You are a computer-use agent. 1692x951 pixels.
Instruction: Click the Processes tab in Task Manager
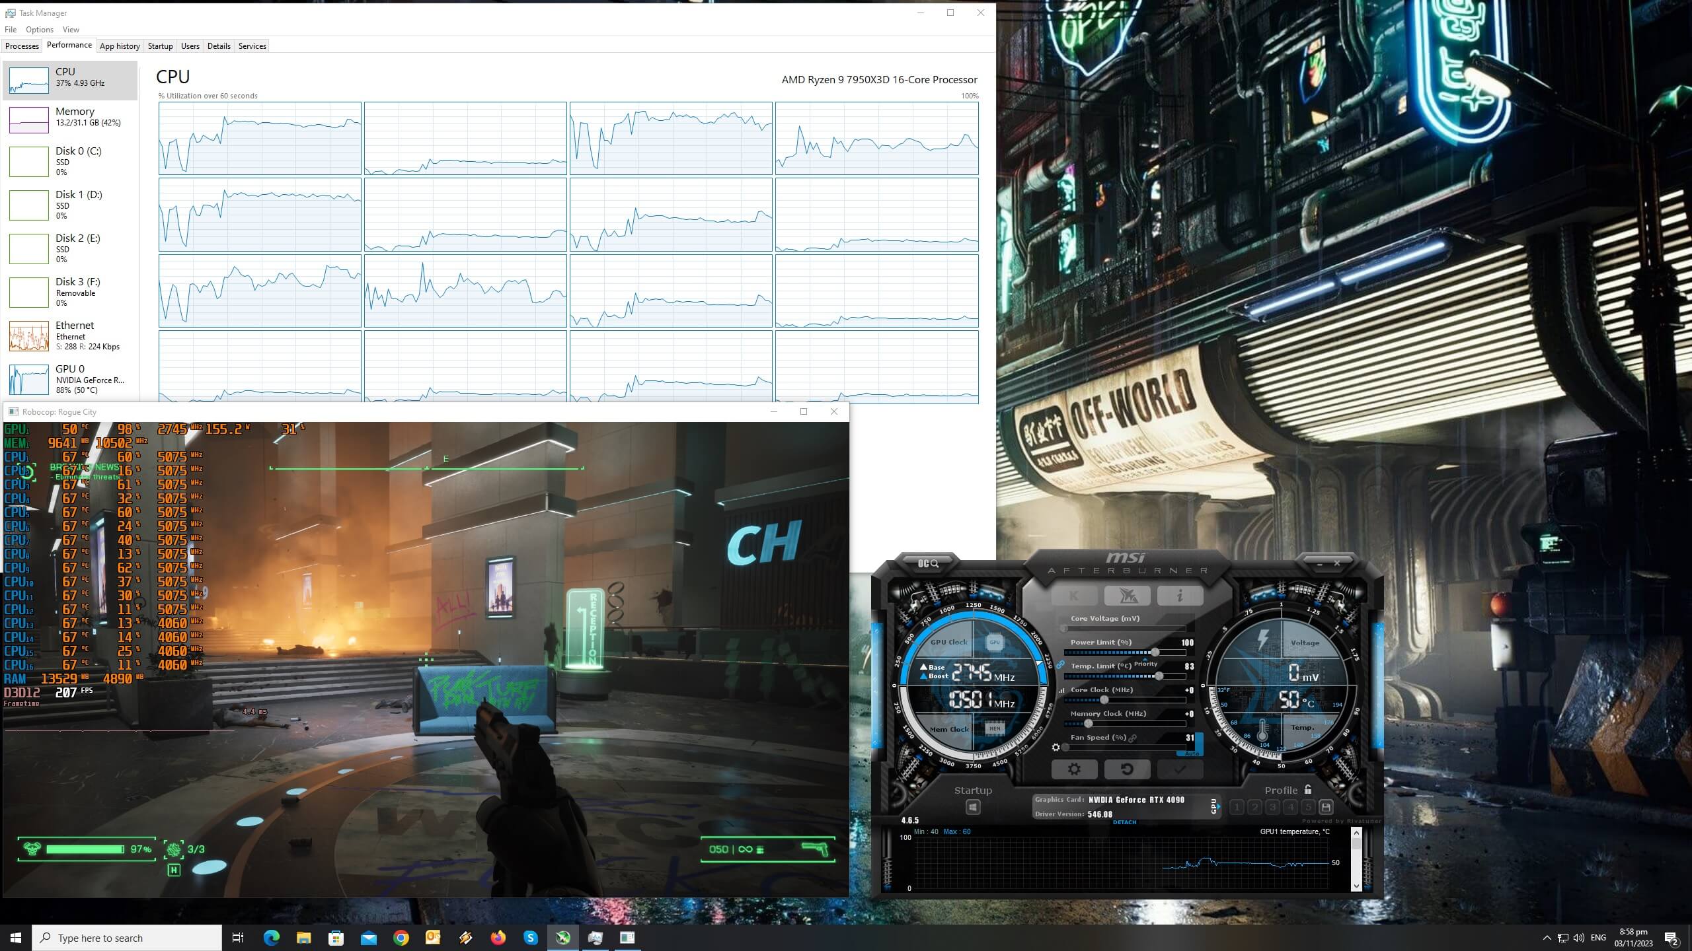21,46
